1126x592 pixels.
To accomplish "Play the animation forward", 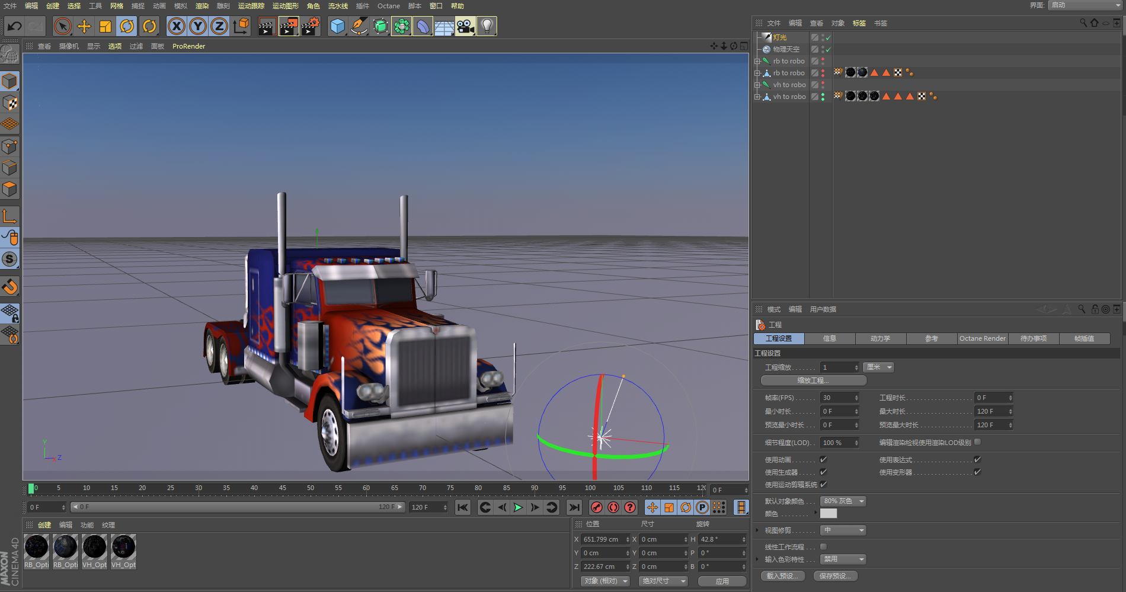I will 518,507.
